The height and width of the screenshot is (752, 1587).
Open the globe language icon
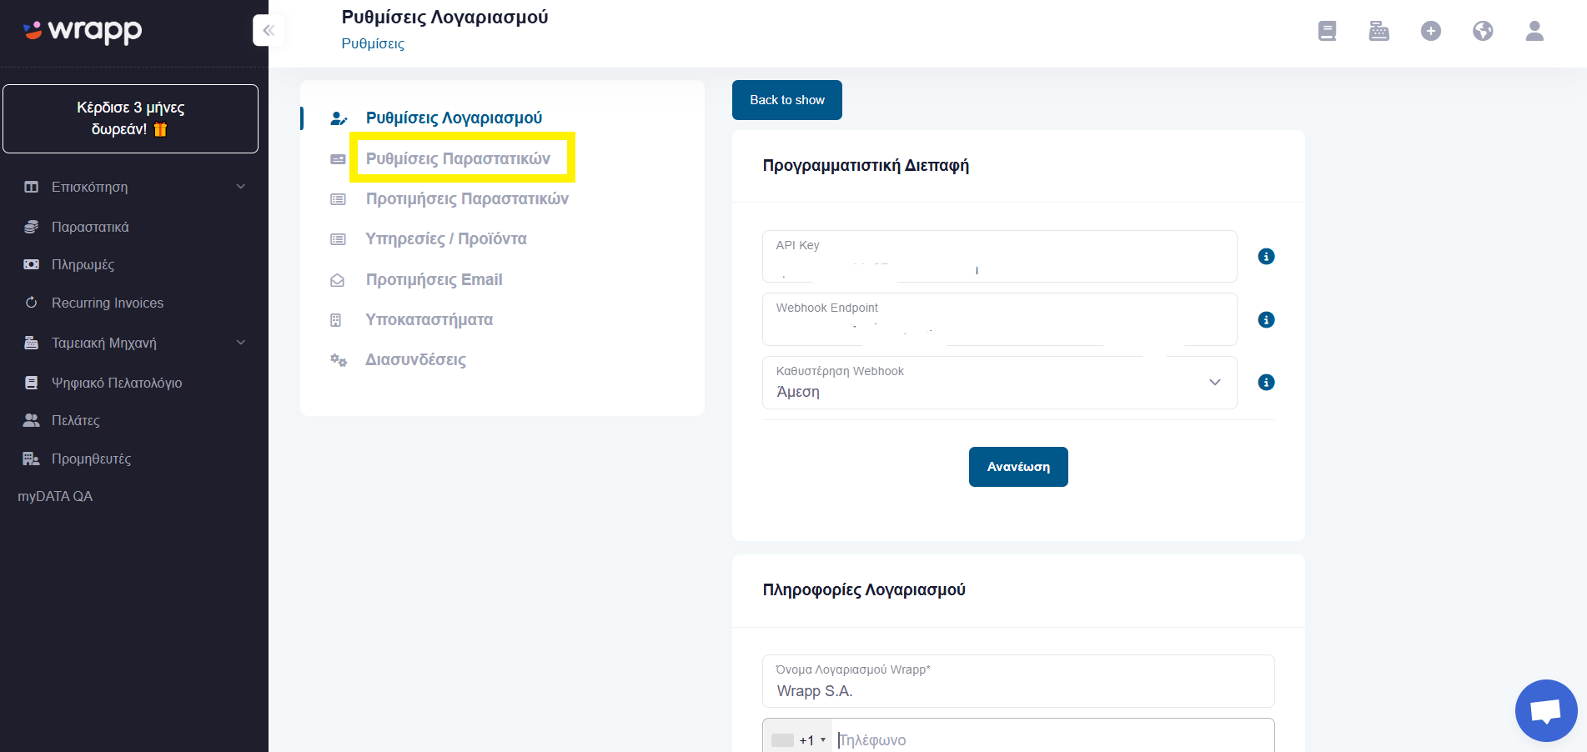pyautogui.click(x=1482, y=31)
